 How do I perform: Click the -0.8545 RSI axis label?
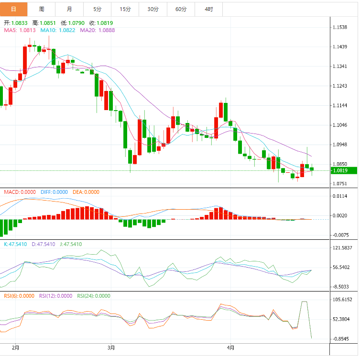341,339
